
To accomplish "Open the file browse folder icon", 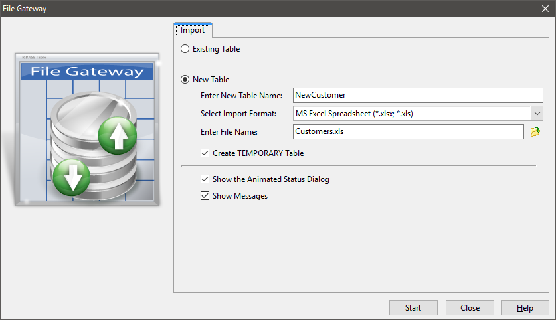I will (x=535, y=132).
